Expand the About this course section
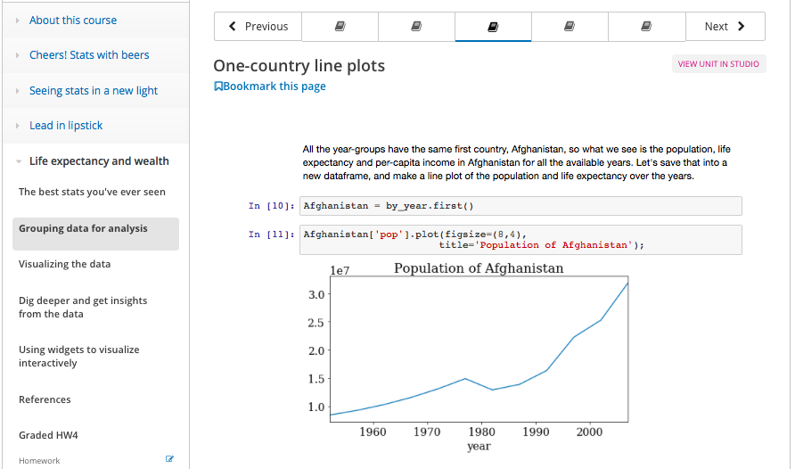This screenshot has height=469, width=795. pyautogui.click(x=72, y=21)
